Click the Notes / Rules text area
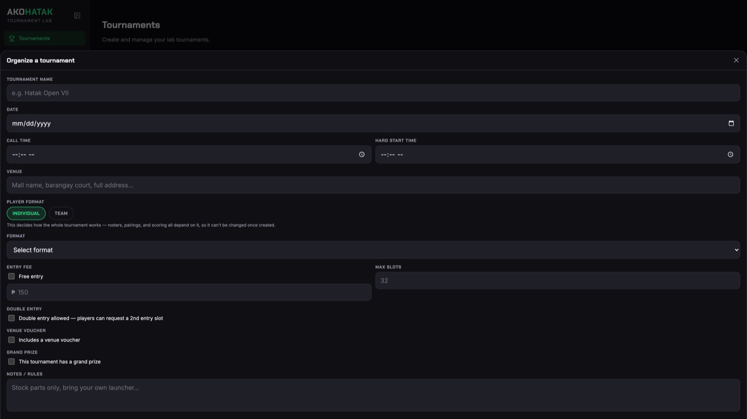The image size is (747, 419). point(373,395)
